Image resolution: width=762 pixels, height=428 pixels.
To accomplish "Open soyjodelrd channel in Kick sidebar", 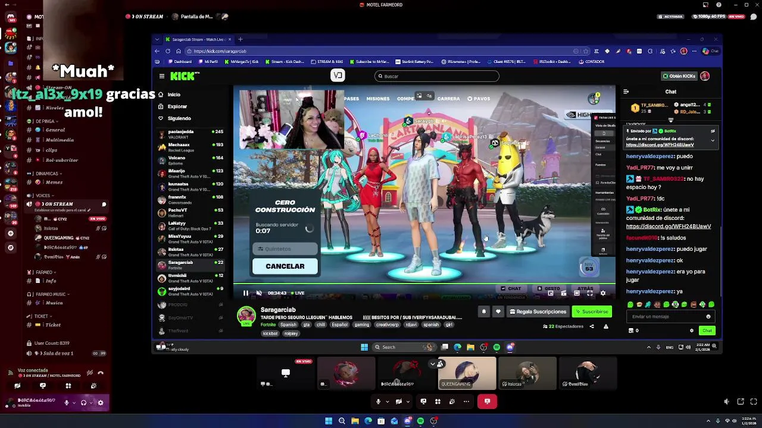I will tap(190, 291).
